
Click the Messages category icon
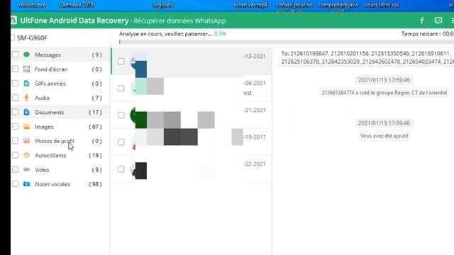pos(27,55)
